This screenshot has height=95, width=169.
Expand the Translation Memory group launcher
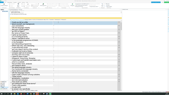pyautogui.click(x=58, y=8)
